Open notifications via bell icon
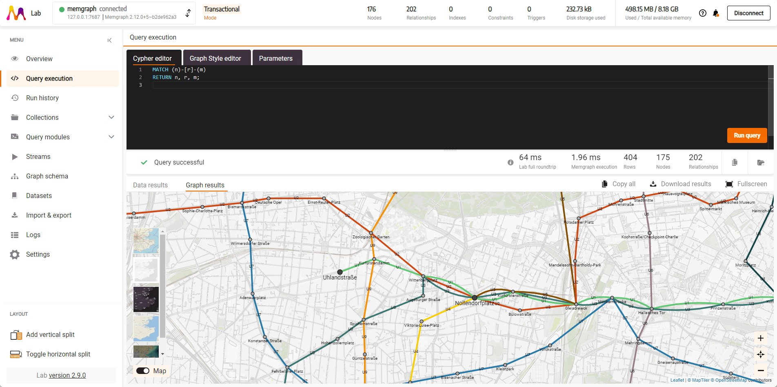The height and width of the screenshot is (387, 777). pos(716,13)
